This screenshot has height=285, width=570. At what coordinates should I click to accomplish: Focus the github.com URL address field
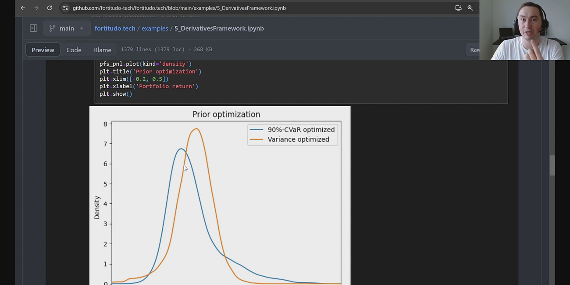pos(179,8)
